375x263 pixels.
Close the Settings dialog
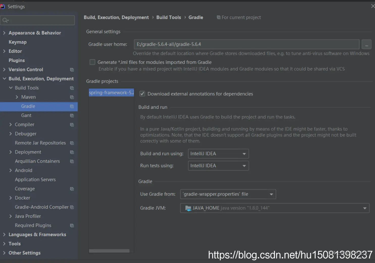pyautogui.click(x=373, y=6)
